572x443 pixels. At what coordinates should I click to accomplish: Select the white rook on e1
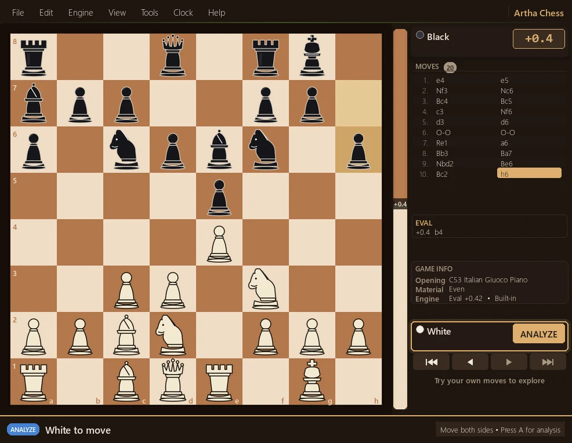point(219,382)
